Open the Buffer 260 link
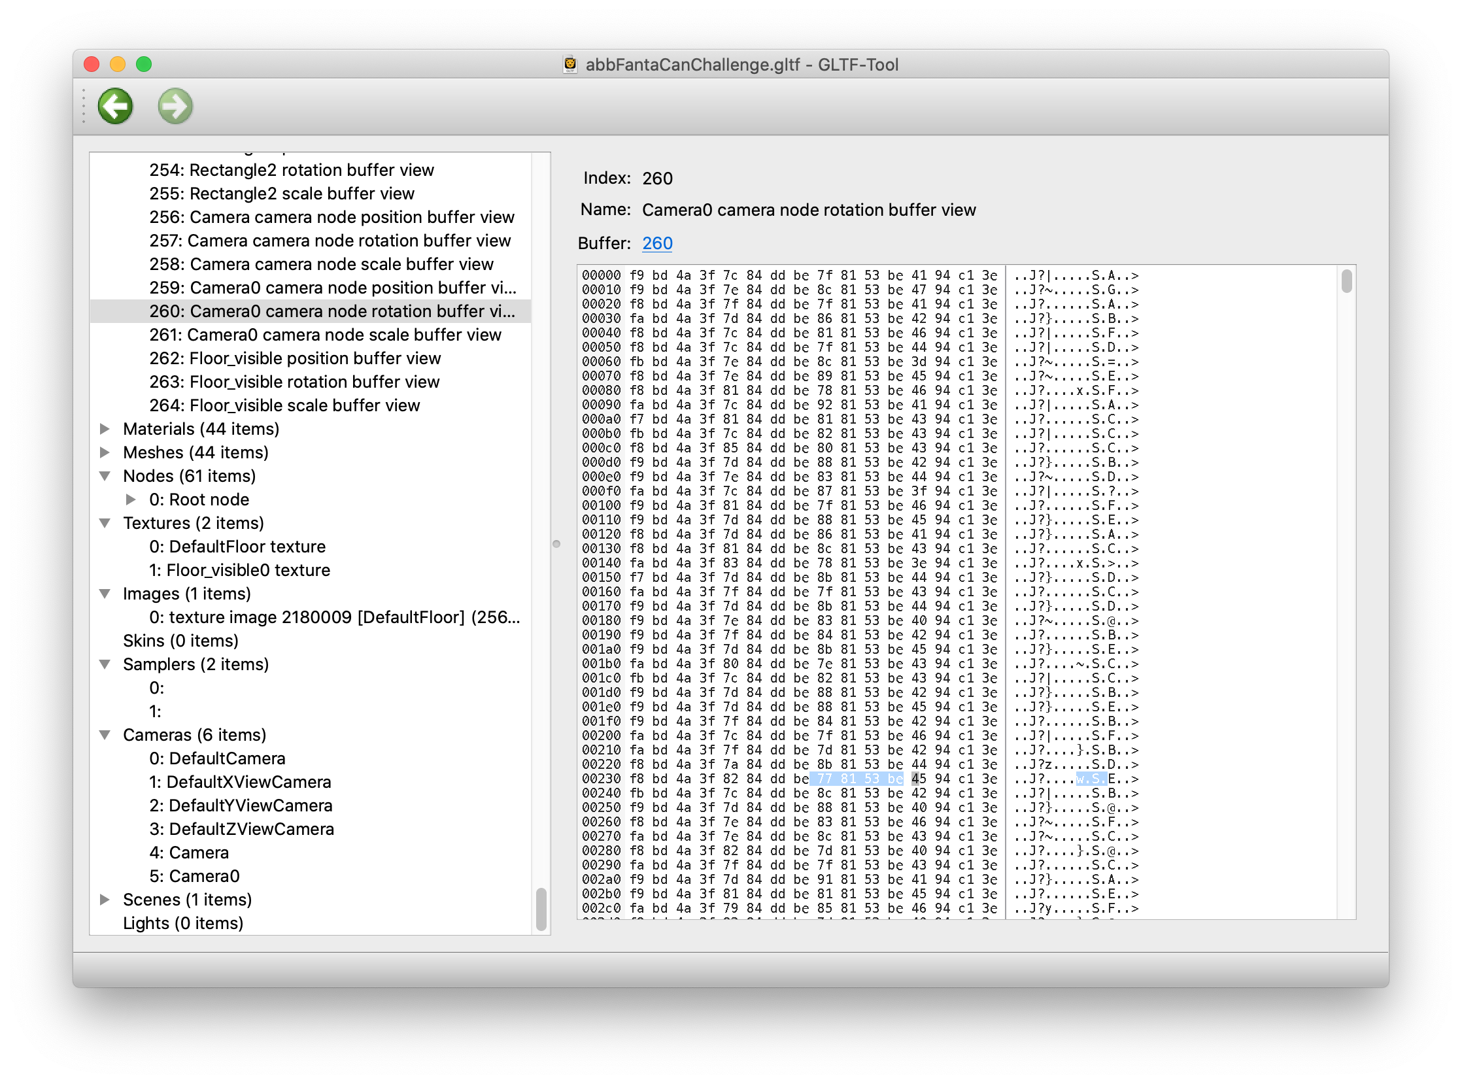The height and width of the screenshot is (1084, 1462). (x=657, y=243)
